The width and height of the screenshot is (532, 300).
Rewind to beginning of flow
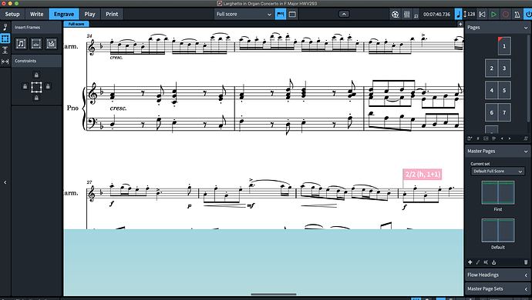(x=482, y=14)
